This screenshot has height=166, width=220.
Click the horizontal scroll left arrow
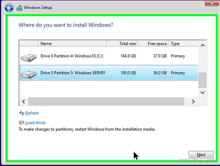24,101
